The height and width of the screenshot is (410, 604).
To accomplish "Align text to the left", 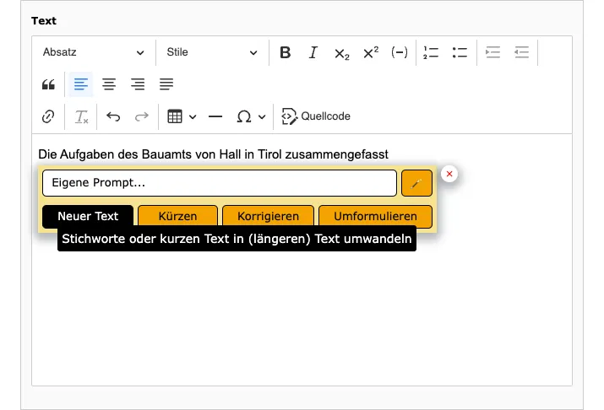I will [x=80, y=84].
